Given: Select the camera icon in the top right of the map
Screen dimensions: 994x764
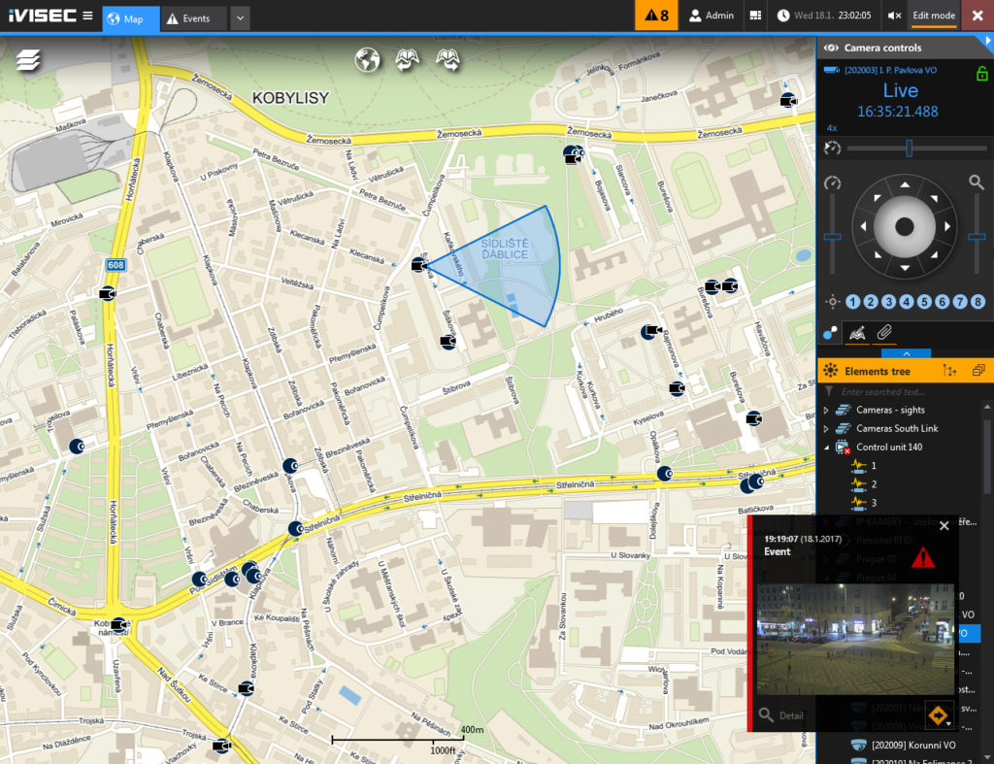Looking at the screenshot, I should 788,100.
